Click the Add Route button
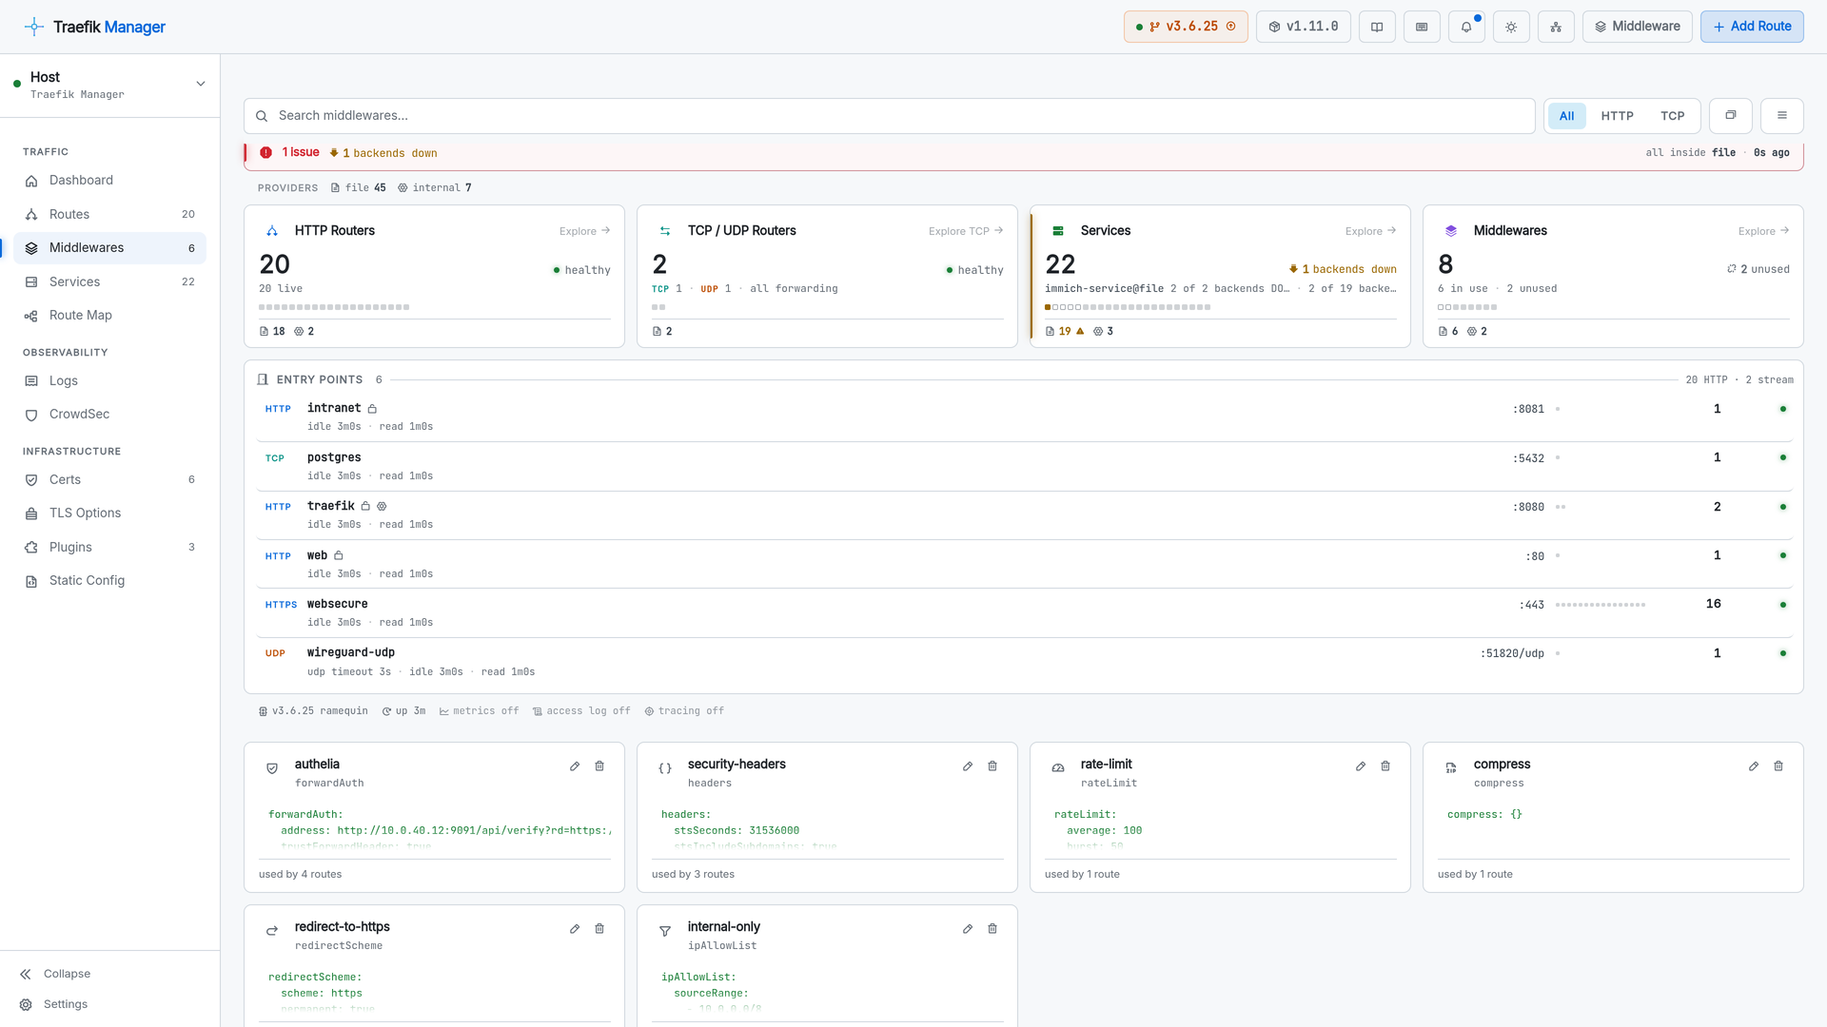Viewport: 1827px width, 1027px height. (1752, 27)
